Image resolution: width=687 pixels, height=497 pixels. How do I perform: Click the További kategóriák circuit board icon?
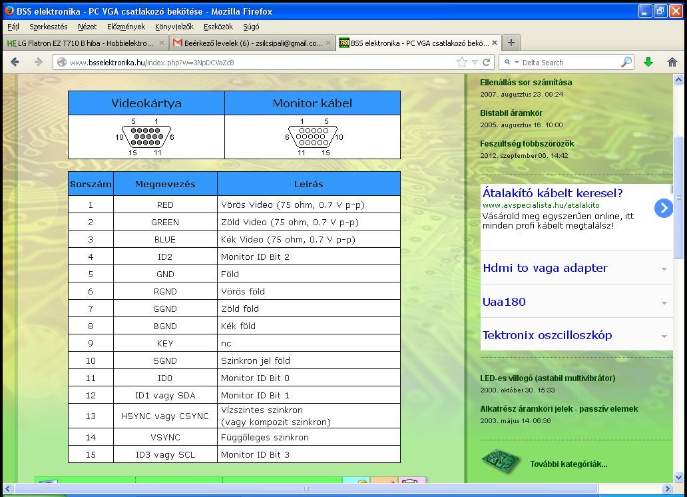coord(501,462)
